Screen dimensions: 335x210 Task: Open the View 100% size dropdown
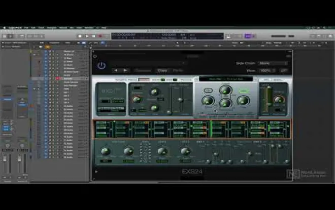pos(267,70)
